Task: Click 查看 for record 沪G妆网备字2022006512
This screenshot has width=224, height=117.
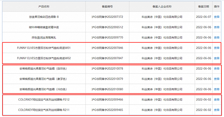Action: pyautogui.click(x=217, y=27)
